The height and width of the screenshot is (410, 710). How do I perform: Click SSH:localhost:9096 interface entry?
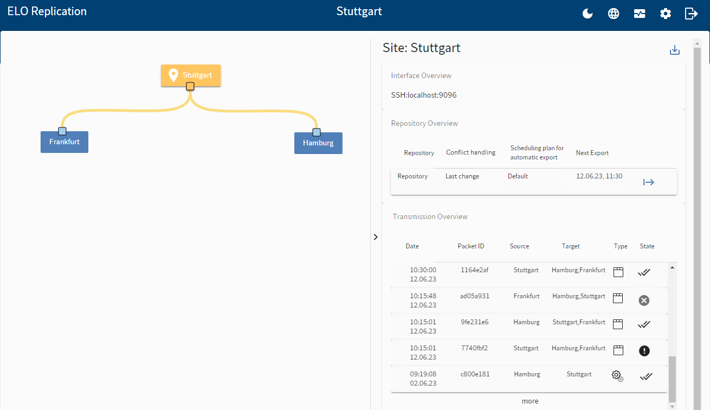click(424, 95)
